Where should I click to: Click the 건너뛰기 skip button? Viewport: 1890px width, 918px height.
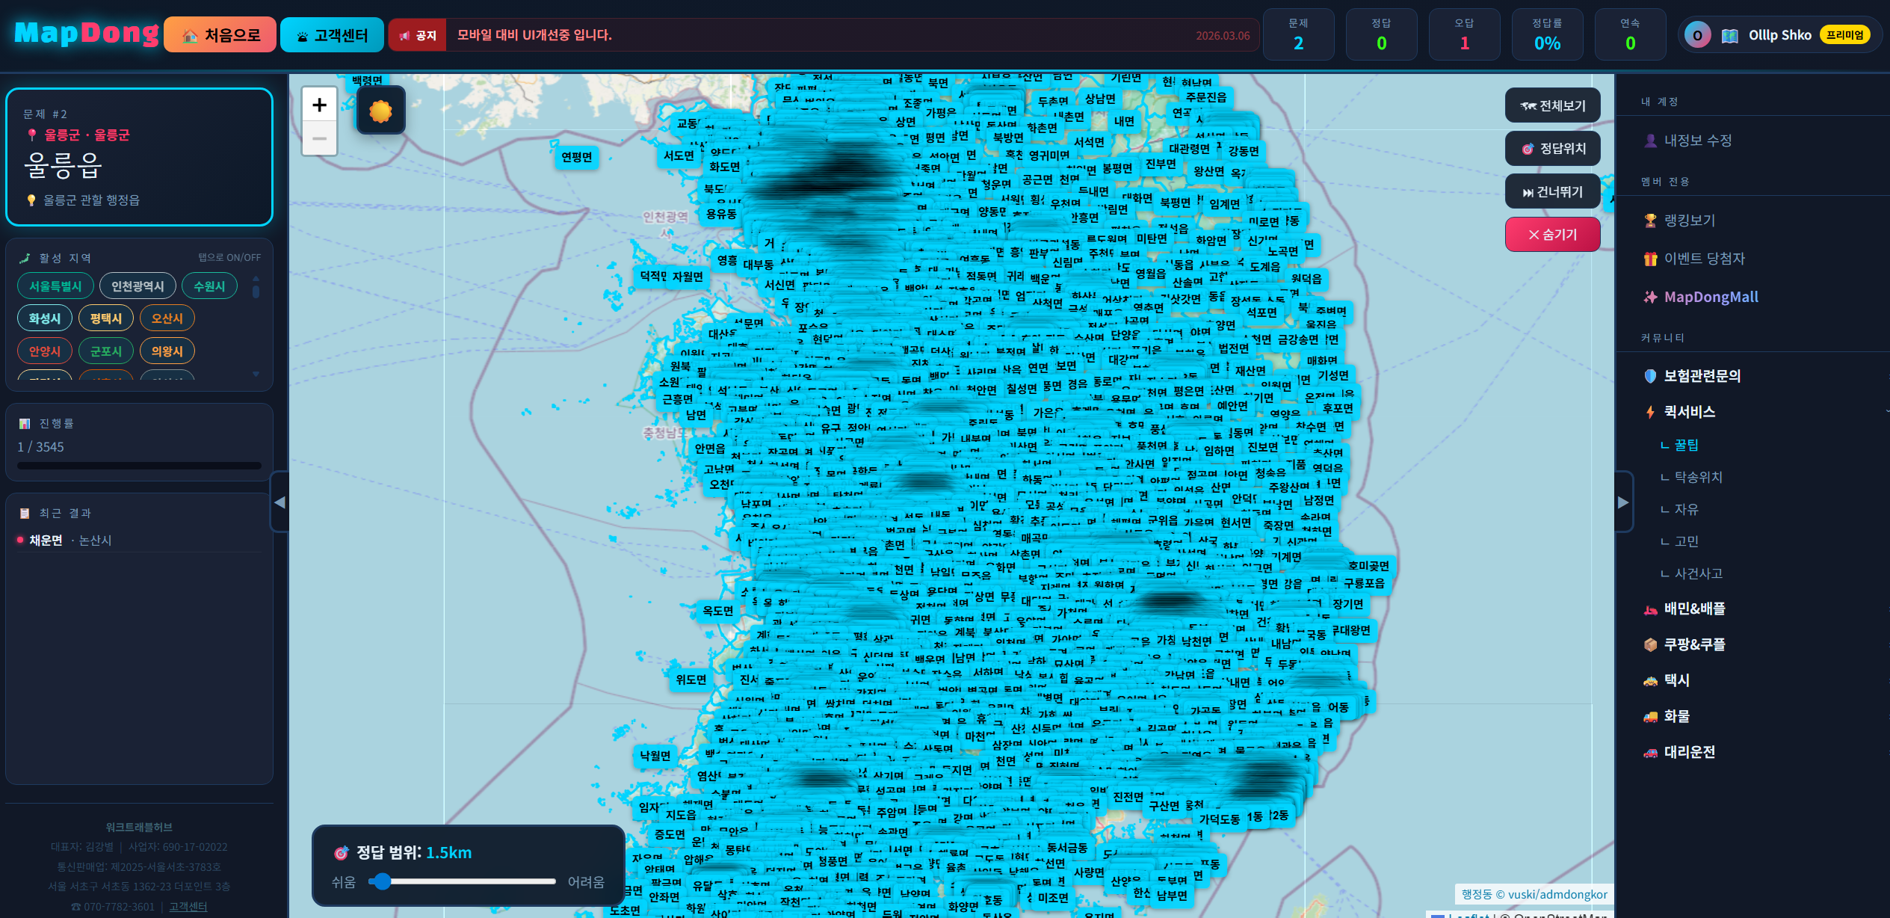1552,192
